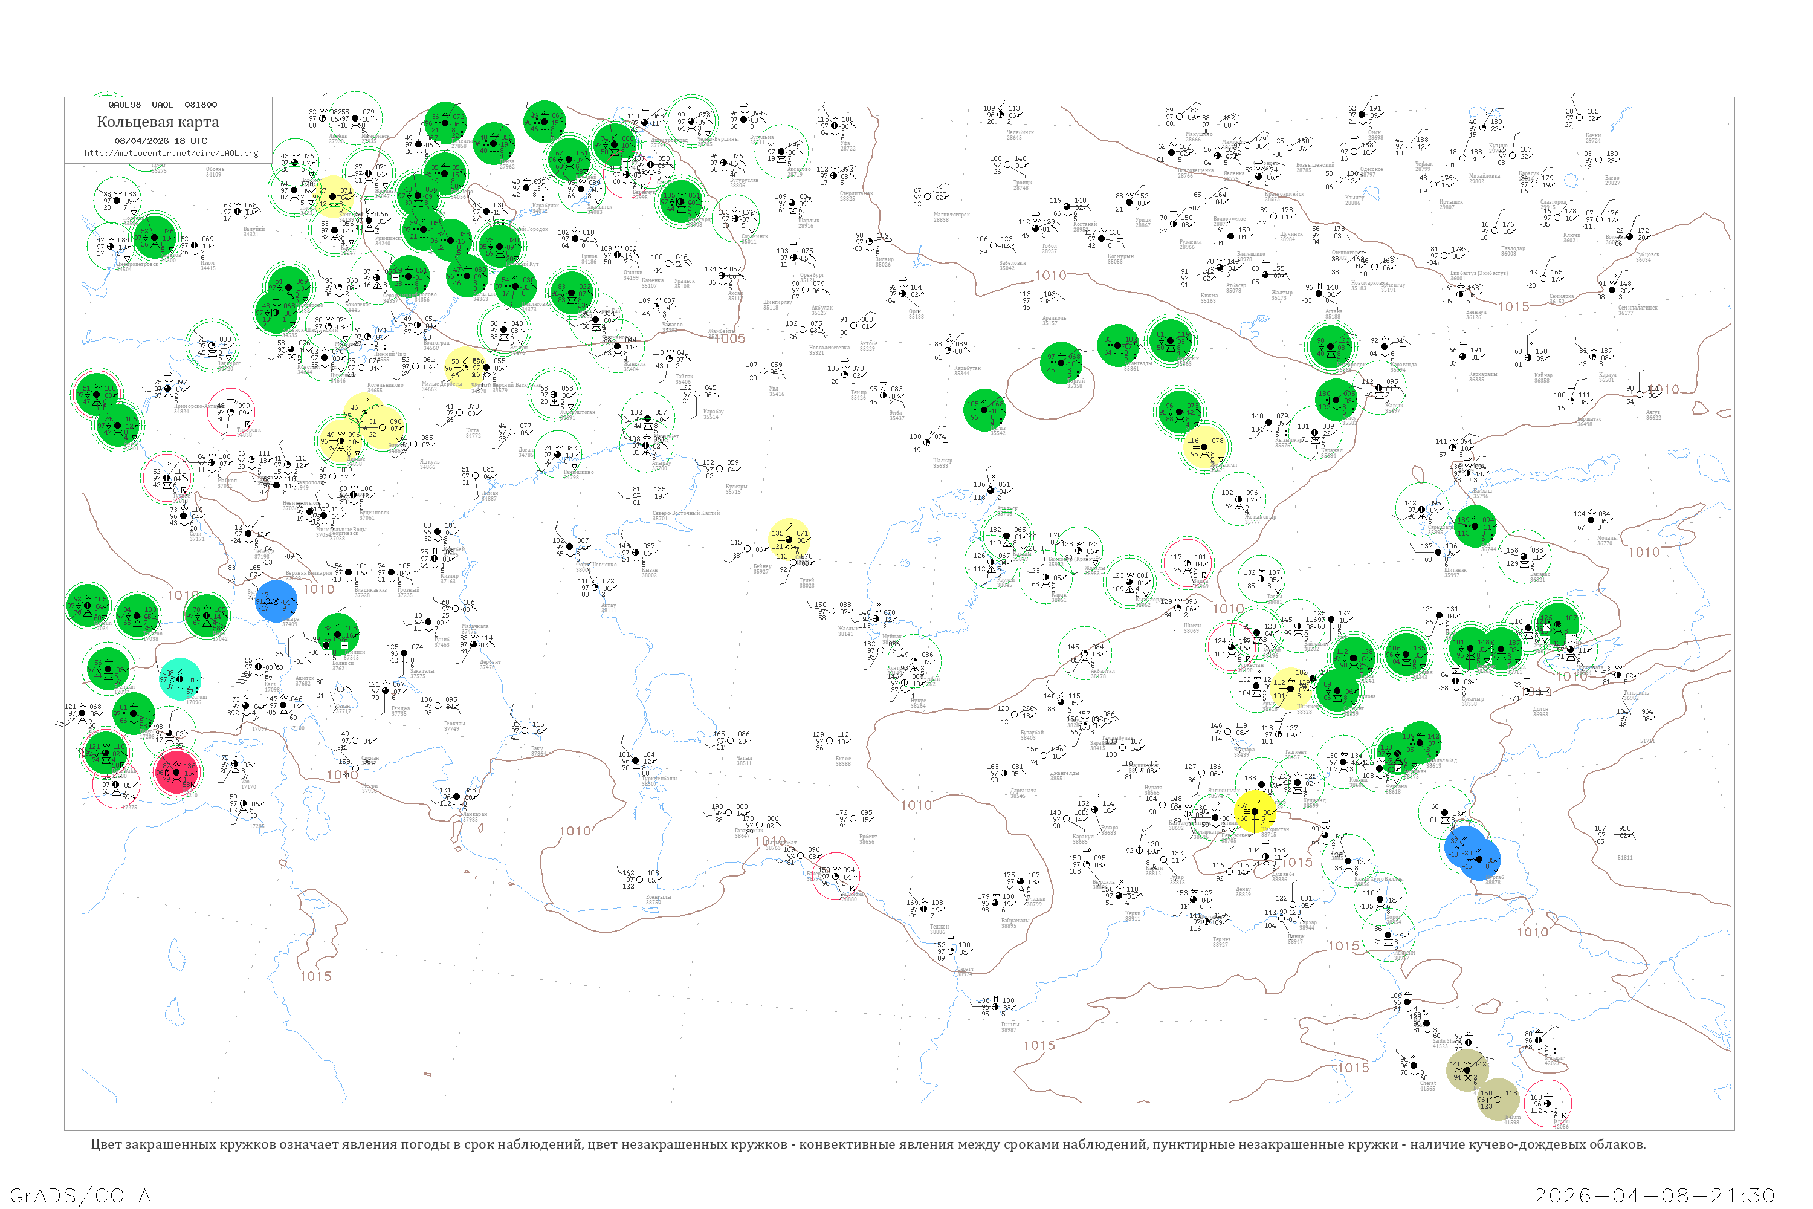Click the GrADS/COLA label at bottom left

pos(80,1194)
